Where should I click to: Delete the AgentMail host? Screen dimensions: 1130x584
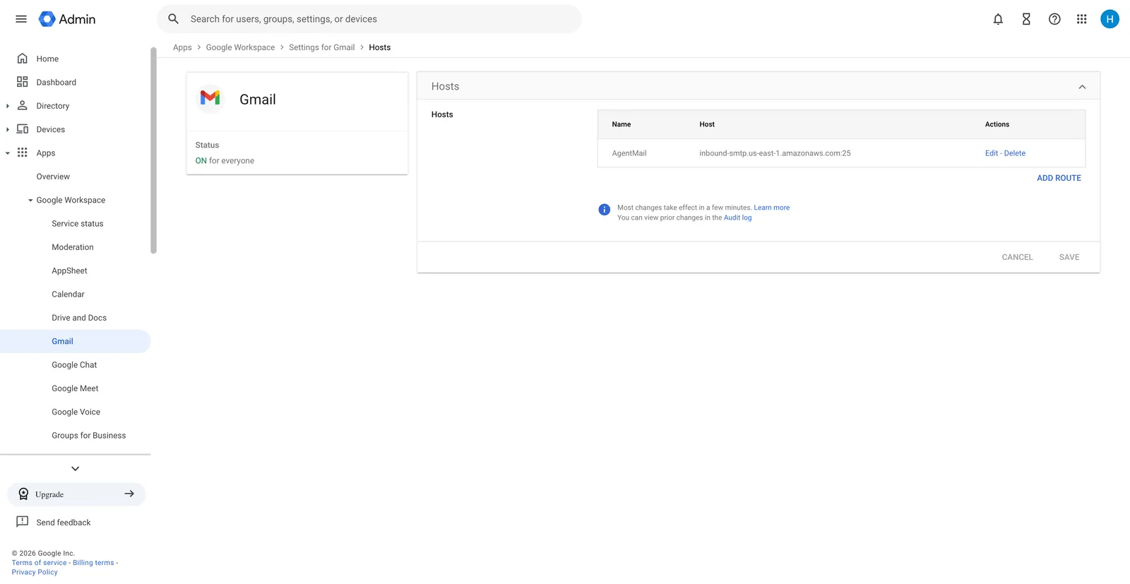point(1015,153)
